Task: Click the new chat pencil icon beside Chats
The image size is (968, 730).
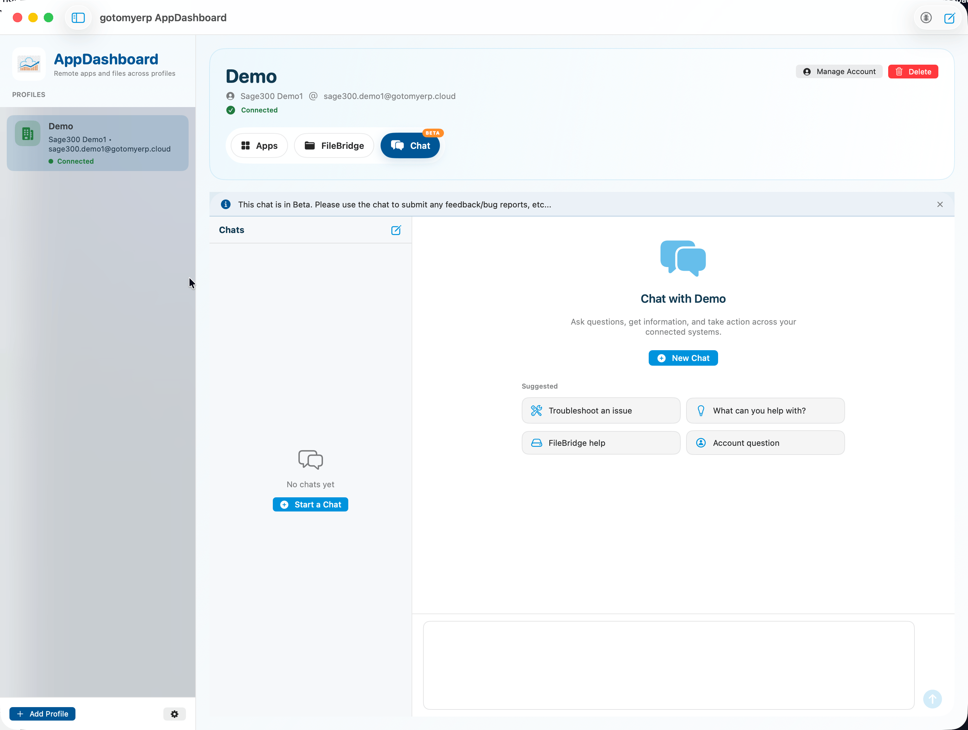Action: coord(396,230)
